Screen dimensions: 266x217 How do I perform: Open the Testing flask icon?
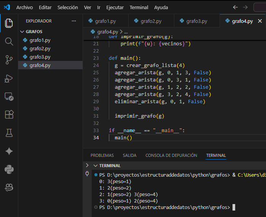[9, 133]
